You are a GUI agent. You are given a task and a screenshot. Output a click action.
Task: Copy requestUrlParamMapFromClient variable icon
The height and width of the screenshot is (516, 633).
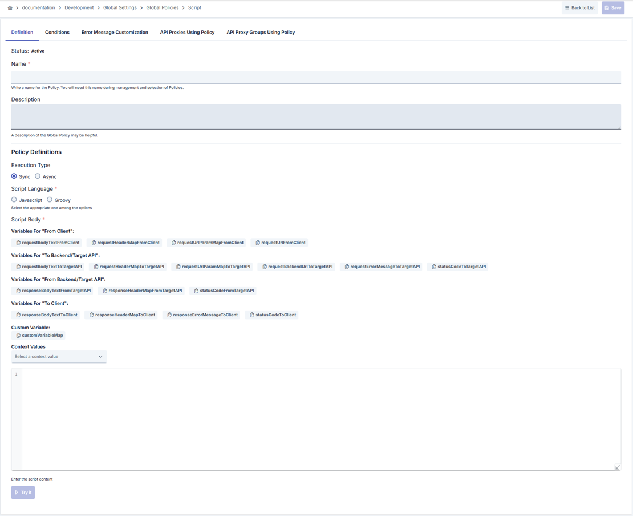click(x=173, y=243)
